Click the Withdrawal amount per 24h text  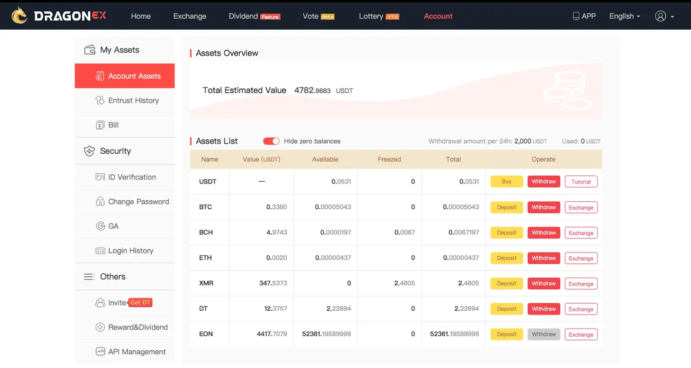point(487,141)
